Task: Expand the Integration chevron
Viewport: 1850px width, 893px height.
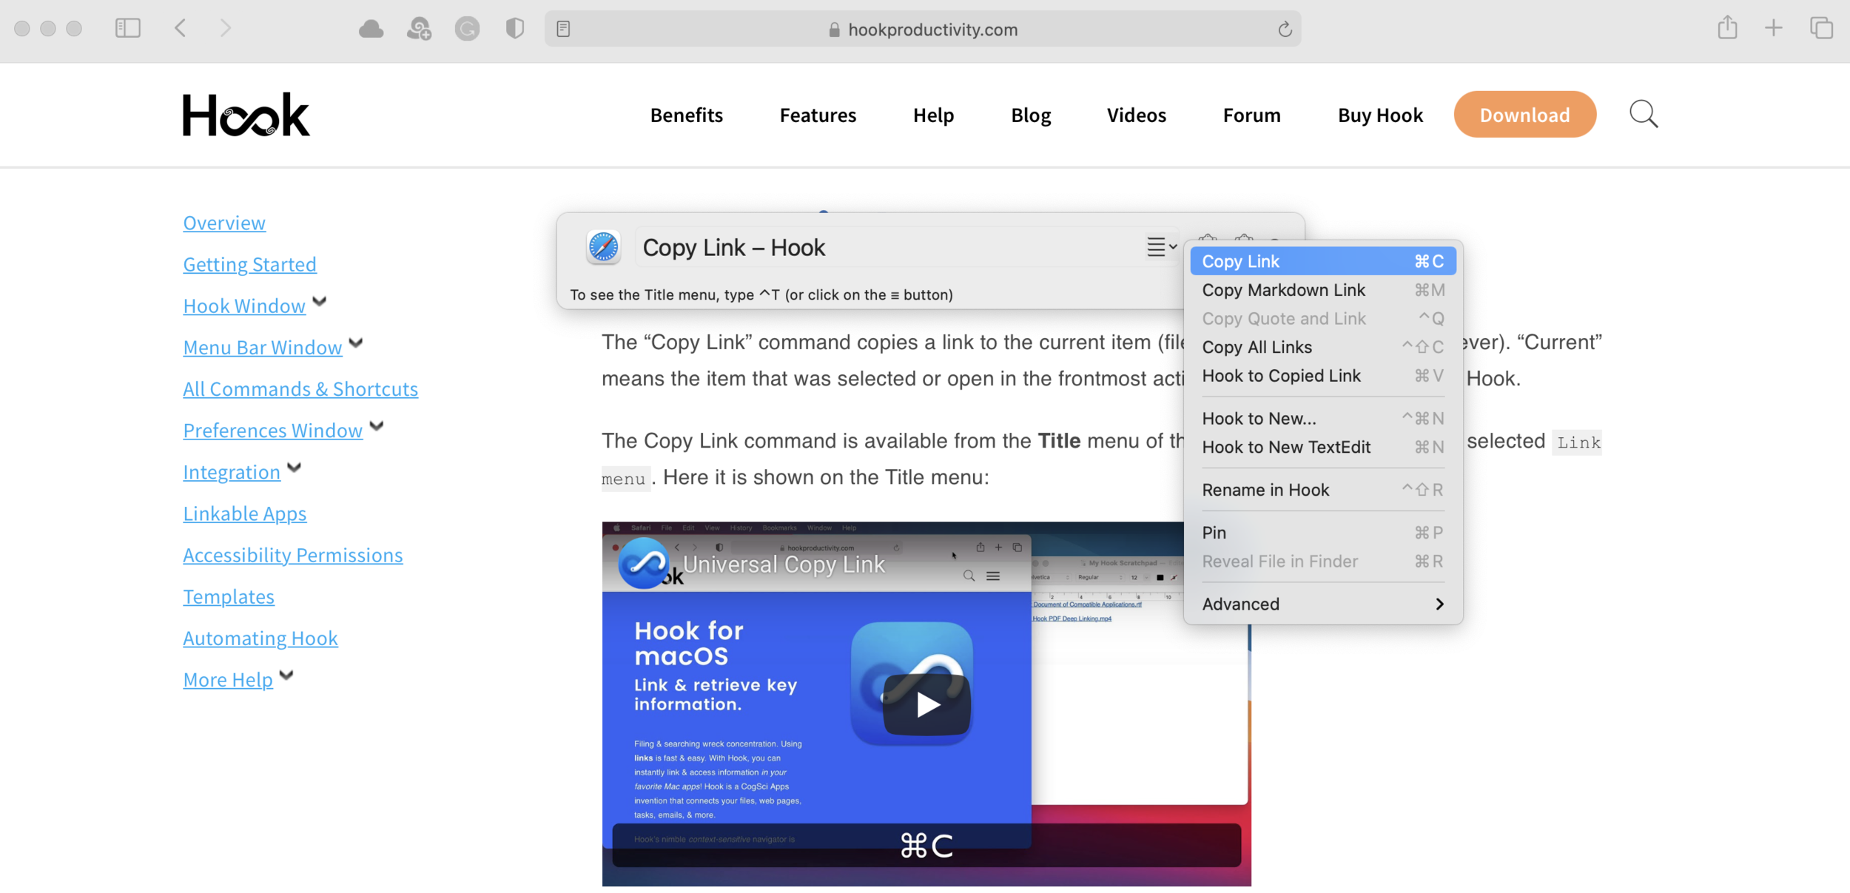Action: pyautogui.click(x=295, y=467)
